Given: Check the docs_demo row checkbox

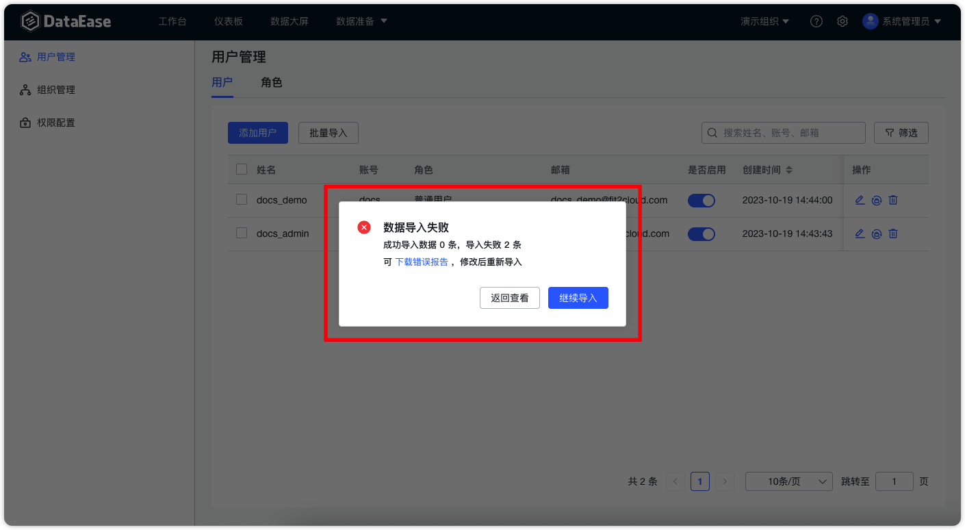Looking at the screenshot, I should point(242,199).
